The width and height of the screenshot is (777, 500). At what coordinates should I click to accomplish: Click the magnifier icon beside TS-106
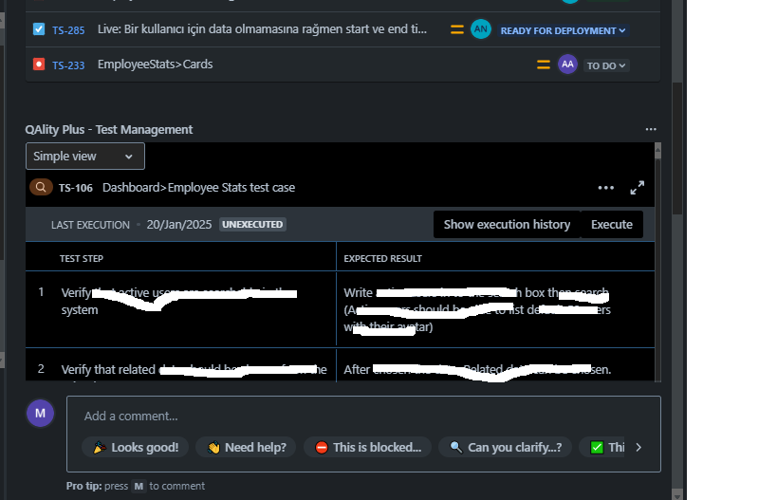click(41, 187)
